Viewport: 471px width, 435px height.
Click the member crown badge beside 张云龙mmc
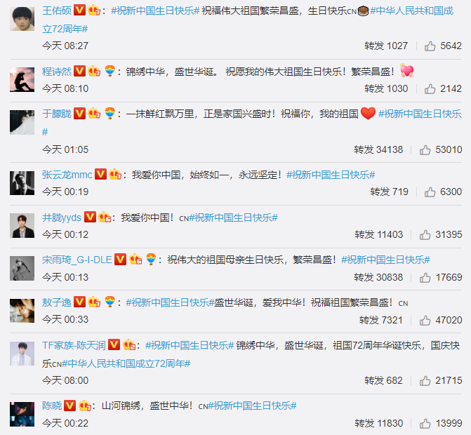pyautogui.click(x=115, y=175)
